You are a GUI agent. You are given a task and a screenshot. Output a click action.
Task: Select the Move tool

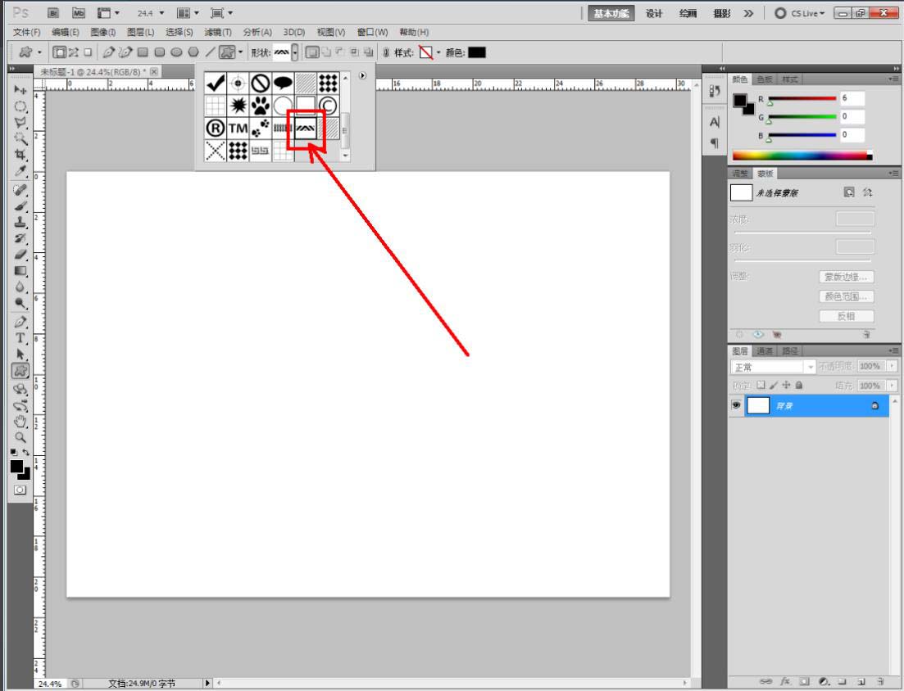coord(20,90)
